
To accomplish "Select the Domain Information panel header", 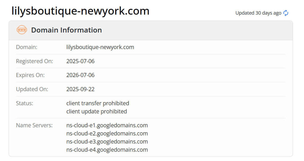I will [151, 30].
